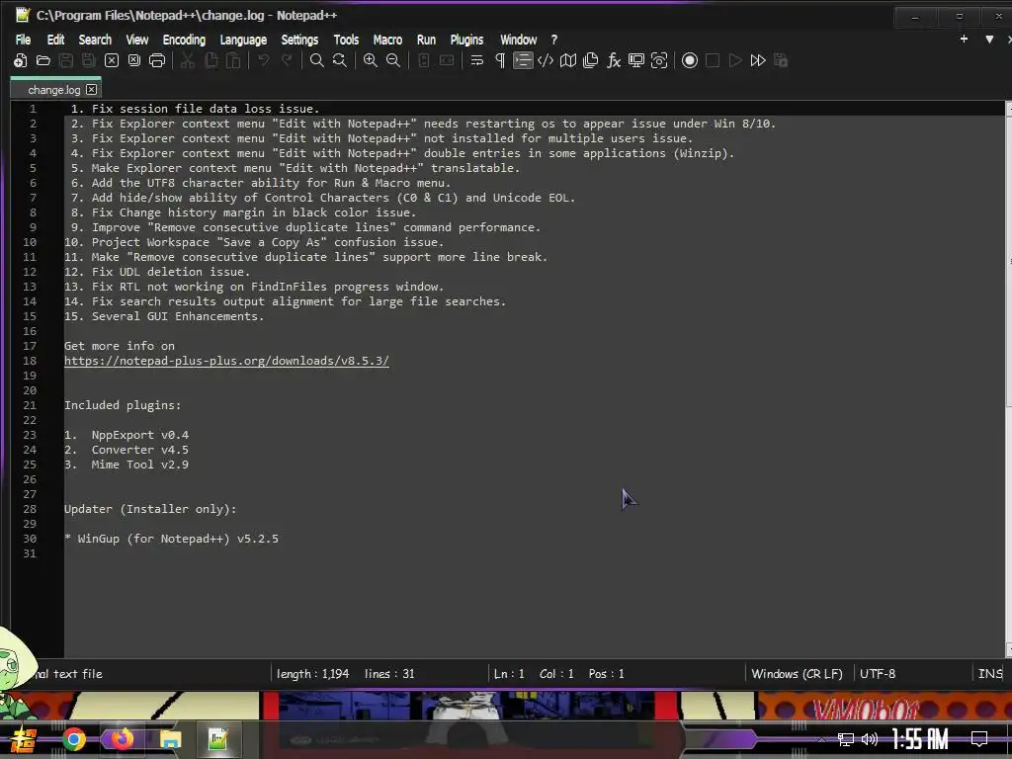1012x759 pixels.
Task: Start macro recording with the record button
Action: tap(690, 60)
